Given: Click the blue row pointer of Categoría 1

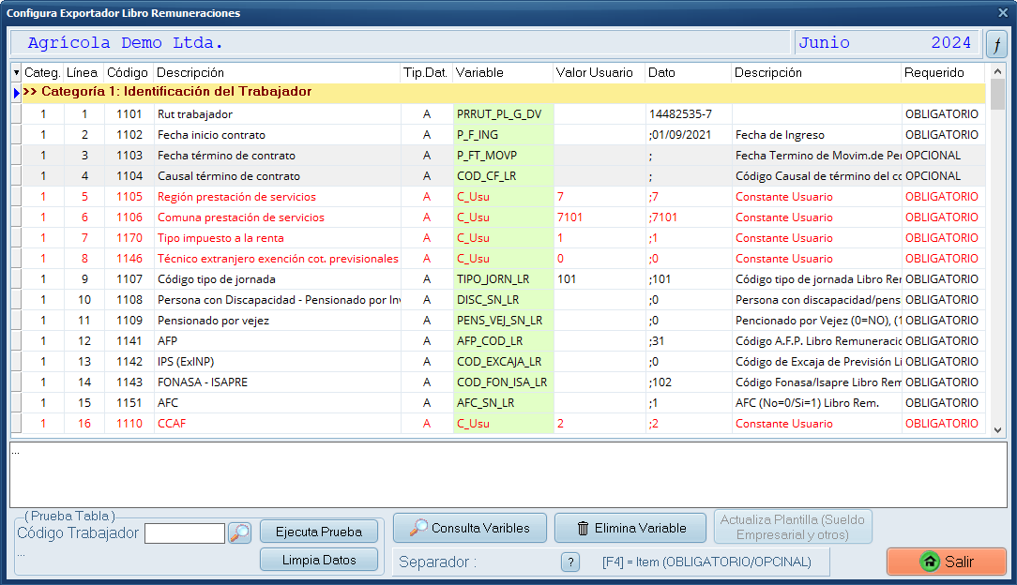Looking at the screenshot, I should click(16, 93).
